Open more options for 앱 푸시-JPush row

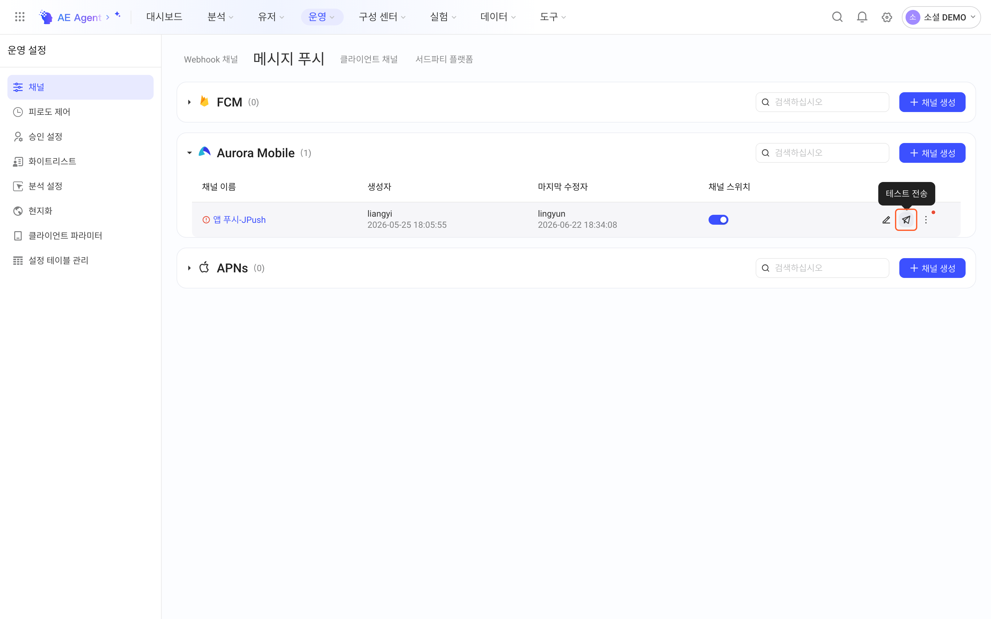pyautogui.click(x=926, y=220)
